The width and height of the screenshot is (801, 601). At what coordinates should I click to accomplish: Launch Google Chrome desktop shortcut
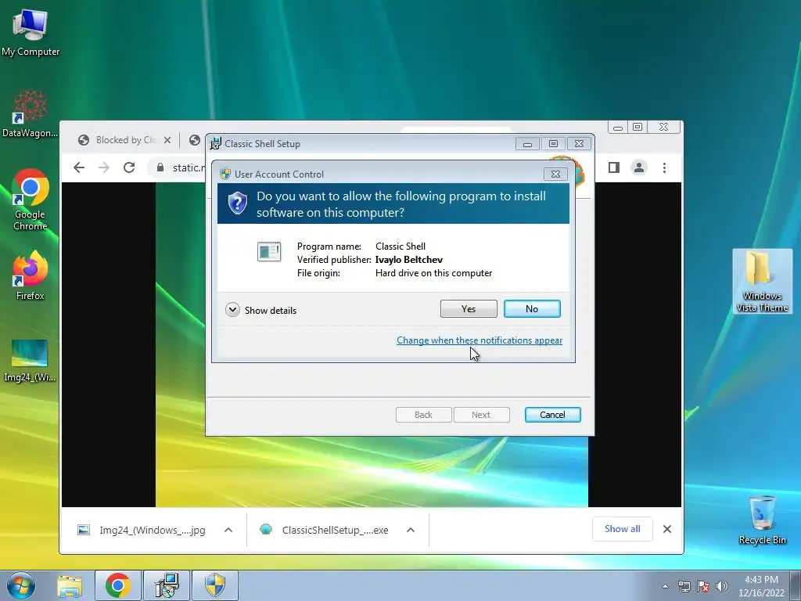pyautogui.click(x=31, y=200)
